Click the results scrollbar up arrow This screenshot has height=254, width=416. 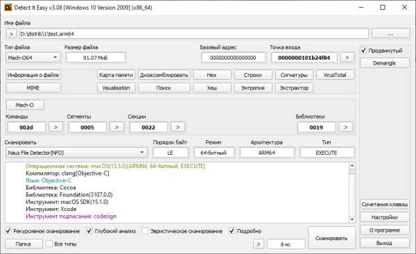[352, 165]
